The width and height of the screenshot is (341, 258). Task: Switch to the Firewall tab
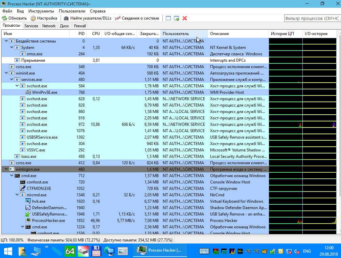pos(80,26)
